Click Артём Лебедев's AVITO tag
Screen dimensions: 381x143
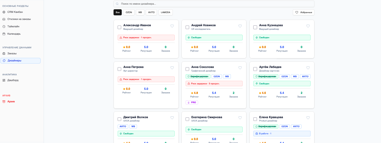point(305,76)
